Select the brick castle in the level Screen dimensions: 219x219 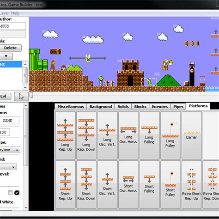click(130, 73)
